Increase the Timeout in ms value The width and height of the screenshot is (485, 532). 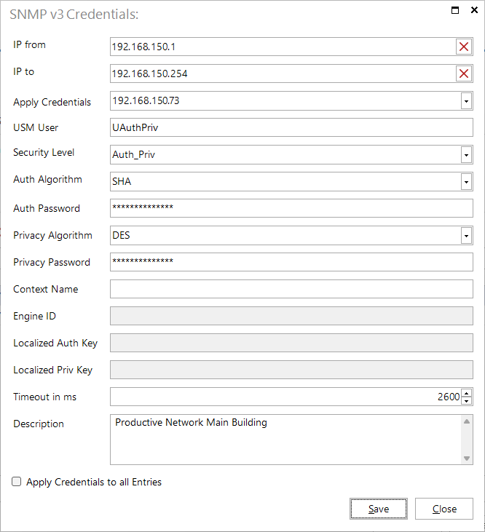tap(467, 394)
